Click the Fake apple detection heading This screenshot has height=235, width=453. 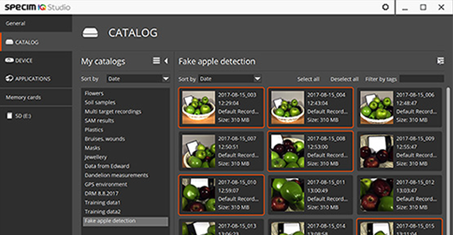(x=217, y=61)
